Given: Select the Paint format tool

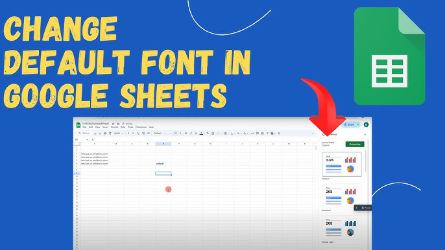Looking at the screenshot, I should coord(110,133).
